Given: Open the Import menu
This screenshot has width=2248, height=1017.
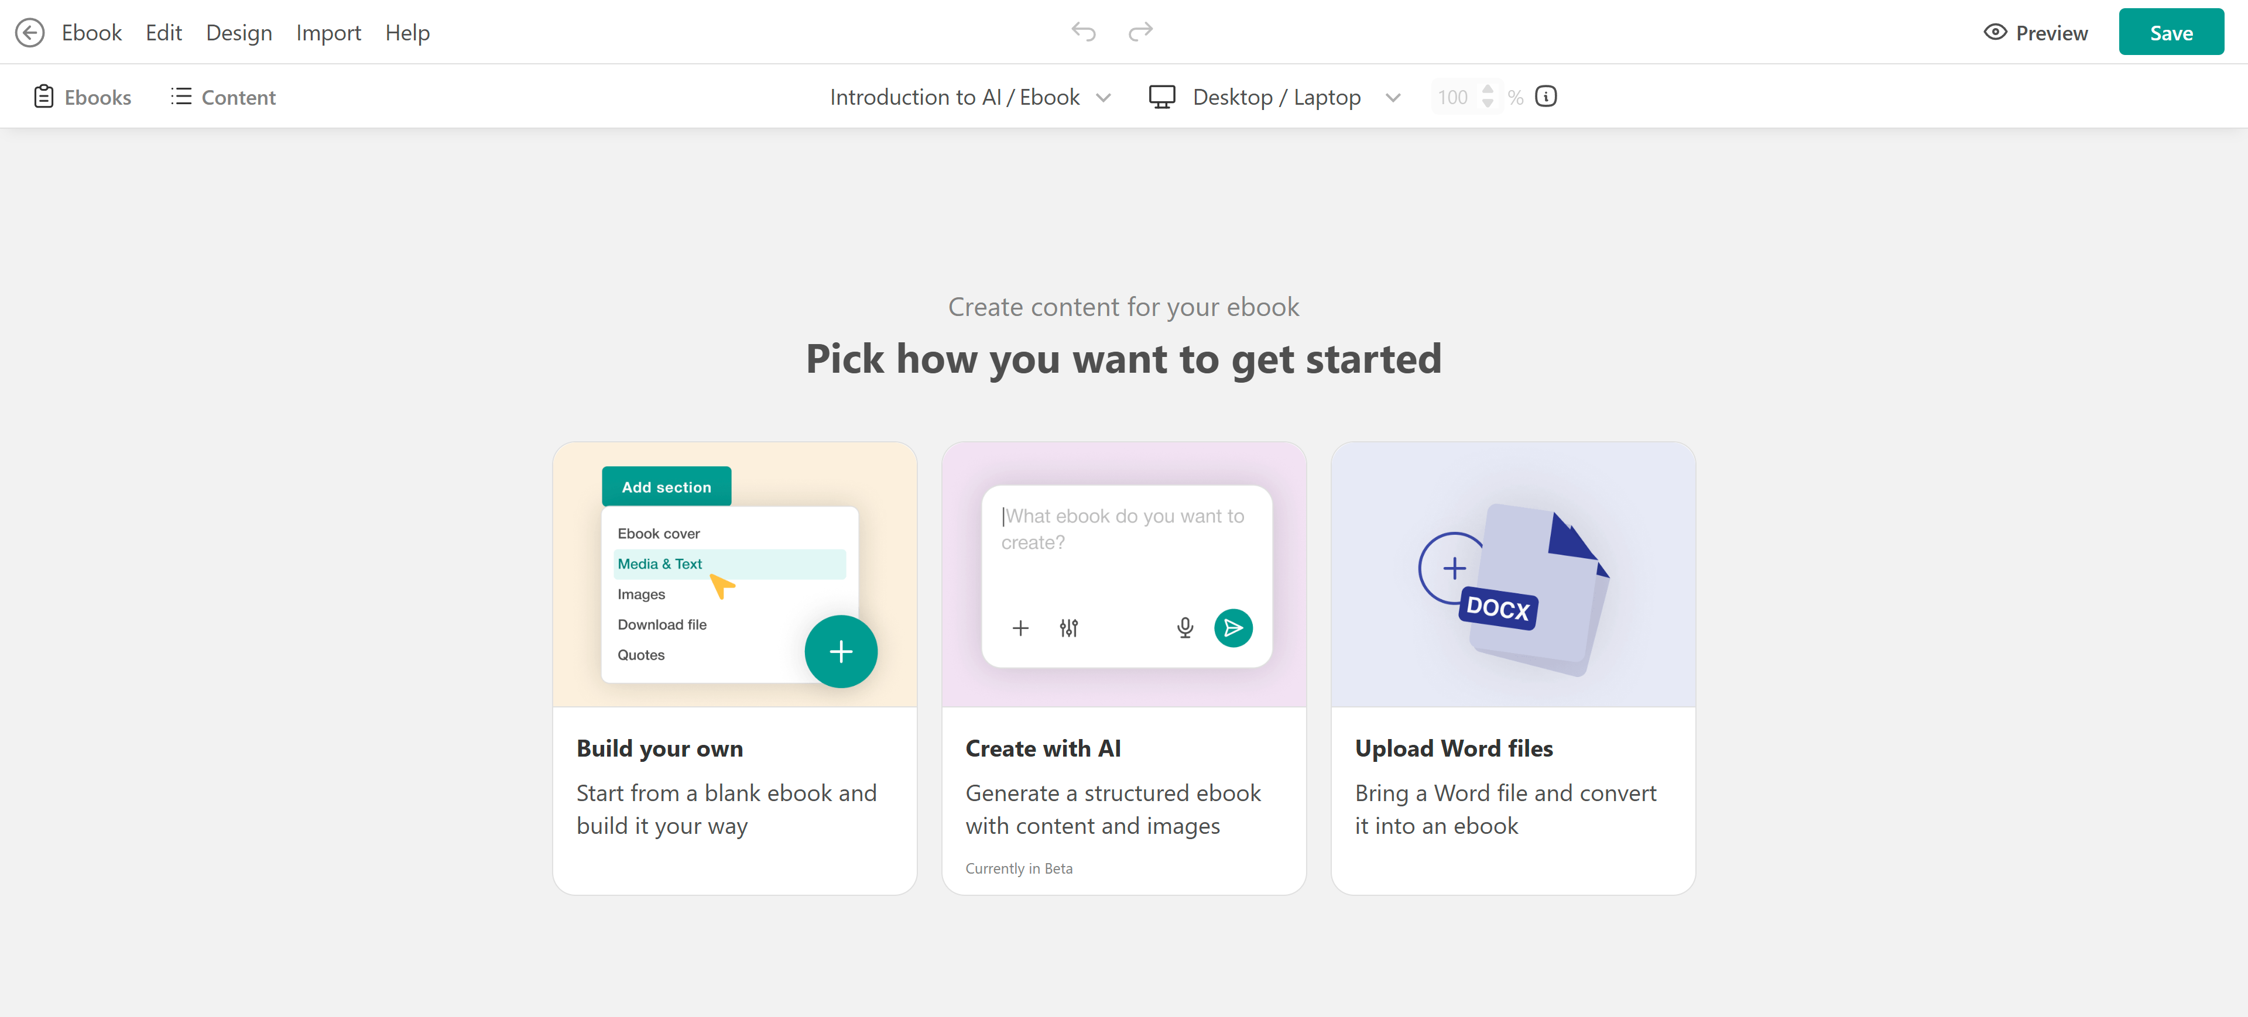Looking at the screenshot, I should (x=328, y=32).
